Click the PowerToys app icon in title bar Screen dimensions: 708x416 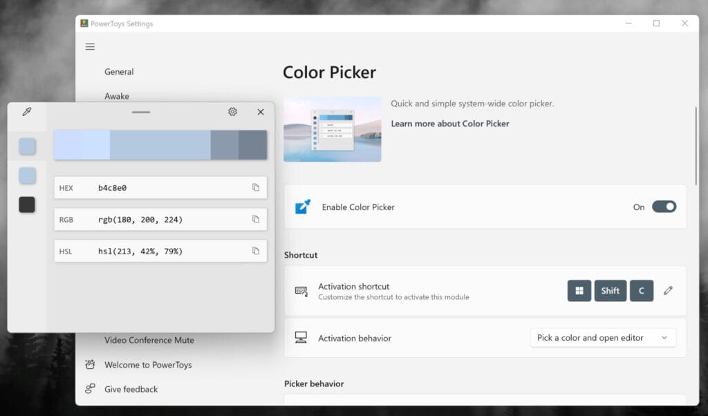84,23
